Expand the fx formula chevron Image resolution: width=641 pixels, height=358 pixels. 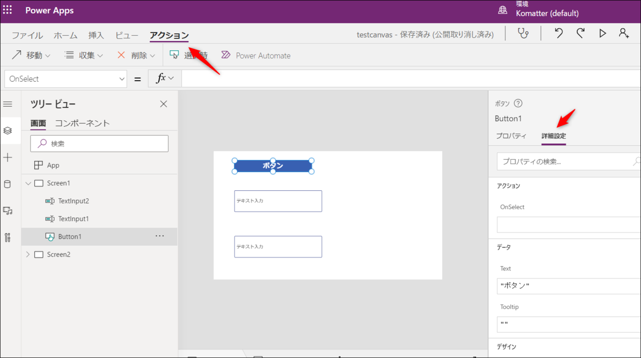171,79
